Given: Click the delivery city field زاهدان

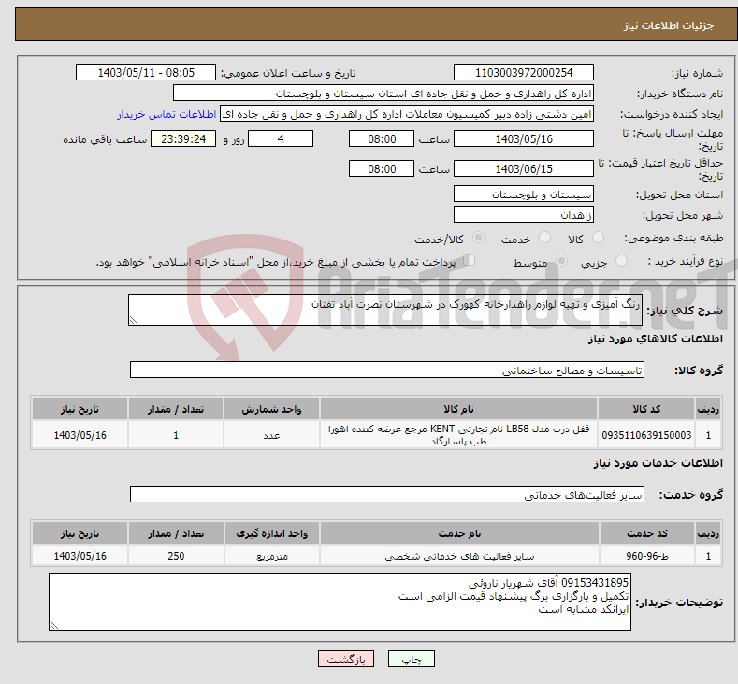Looking at the screenshot, I should tap(524, 214).
